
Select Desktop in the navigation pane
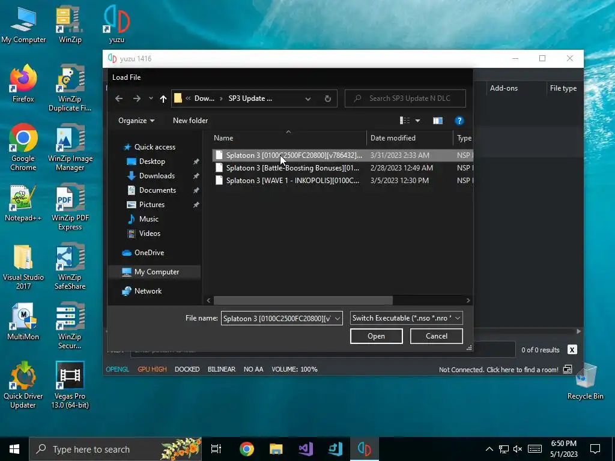pyautogui.click(x=152, y=161)
